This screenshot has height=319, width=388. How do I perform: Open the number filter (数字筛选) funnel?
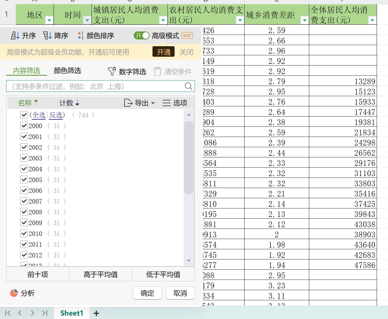tap(112, 71)
